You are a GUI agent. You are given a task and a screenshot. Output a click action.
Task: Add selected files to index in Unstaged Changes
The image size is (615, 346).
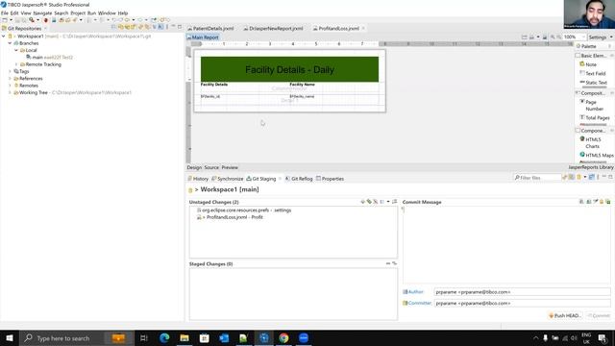coord(363,202)
